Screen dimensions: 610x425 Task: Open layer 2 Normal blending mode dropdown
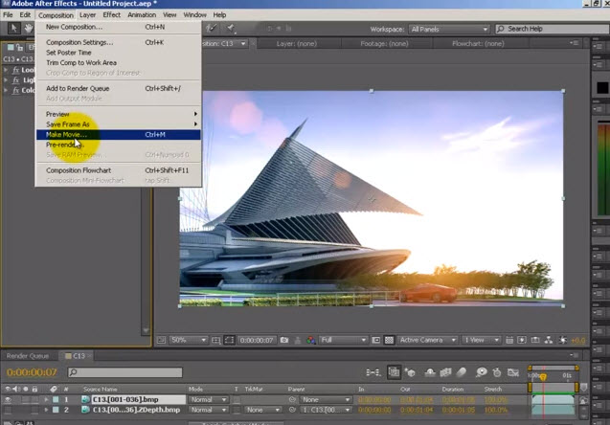(x=208, y=410)
